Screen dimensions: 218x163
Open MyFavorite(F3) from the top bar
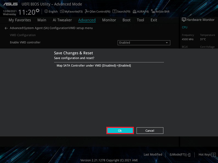tap(71, 12)
